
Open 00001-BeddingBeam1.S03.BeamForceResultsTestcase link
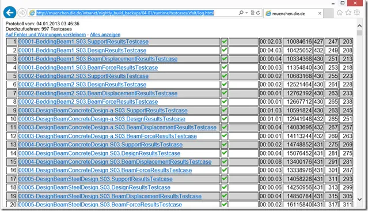point(88,67)
